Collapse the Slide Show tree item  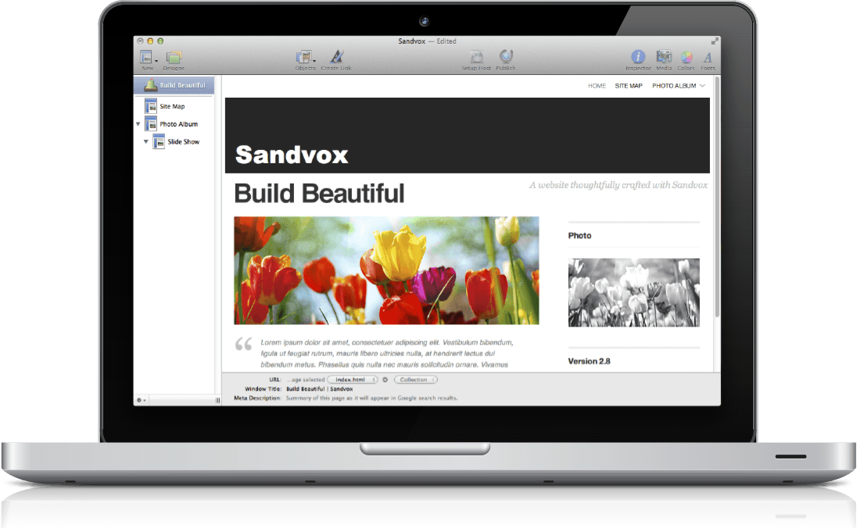pos(146,141)
